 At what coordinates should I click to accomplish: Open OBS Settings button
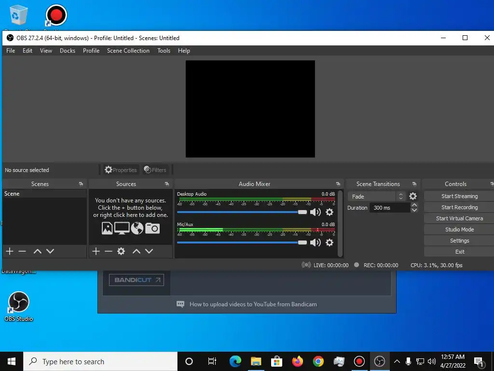459,241
